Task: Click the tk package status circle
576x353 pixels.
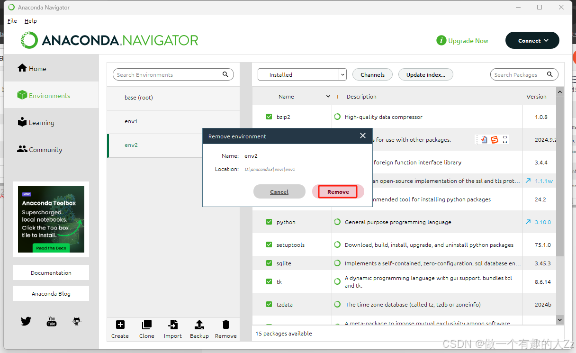Action: [337, 281]
